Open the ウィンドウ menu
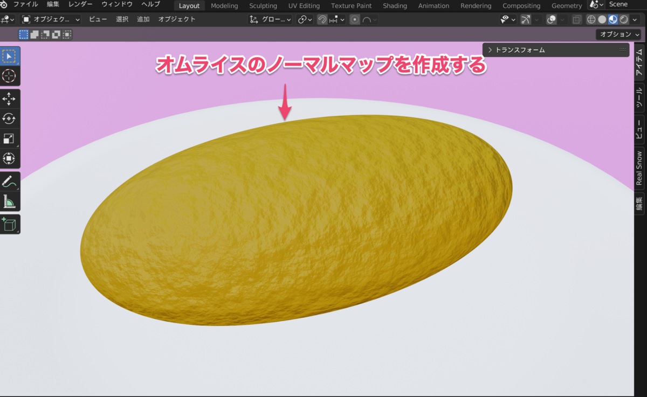The height and width of the screenshot is (397, 647). (117, 5)
